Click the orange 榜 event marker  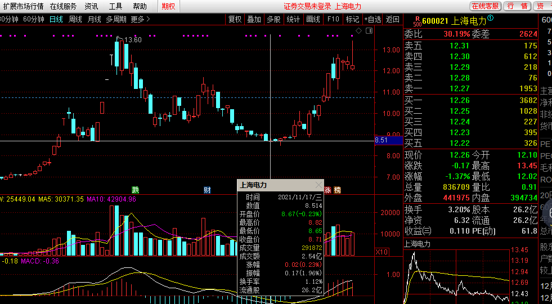coord(337,190)
